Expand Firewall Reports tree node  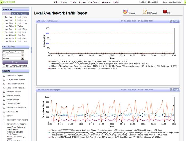coord(4,104)
